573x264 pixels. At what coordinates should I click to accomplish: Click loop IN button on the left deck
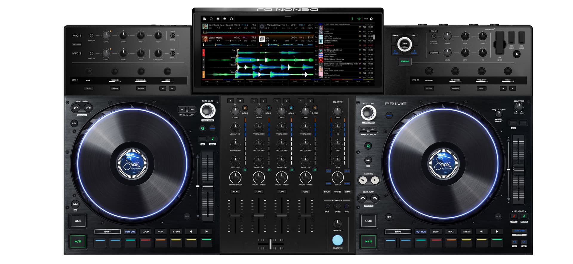[x=182, y=109]
